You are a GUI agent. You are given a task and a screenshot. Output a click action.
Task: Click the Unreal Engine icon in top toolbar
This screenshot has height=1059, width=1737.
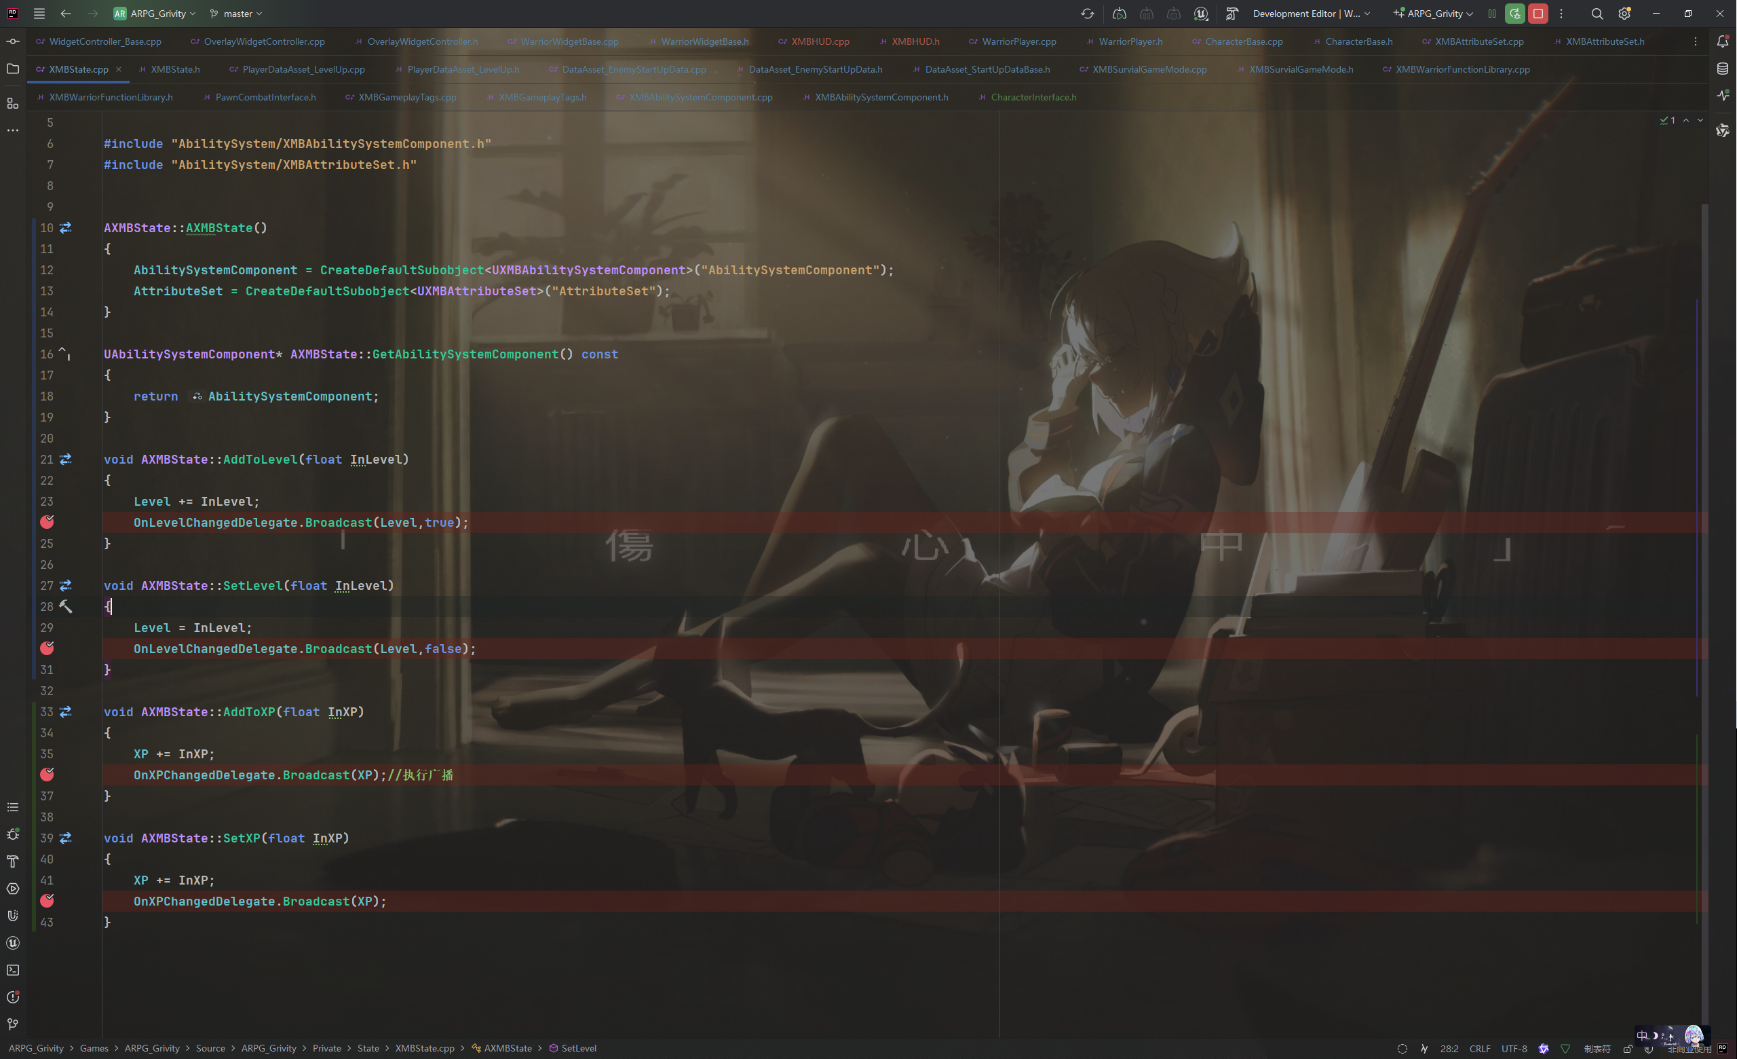1200,14
